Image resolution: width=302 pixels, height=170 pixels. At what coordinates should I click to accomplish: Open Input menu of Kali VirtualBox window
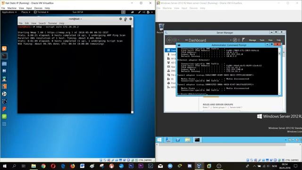pyautogui.click(x=29, y=8)
